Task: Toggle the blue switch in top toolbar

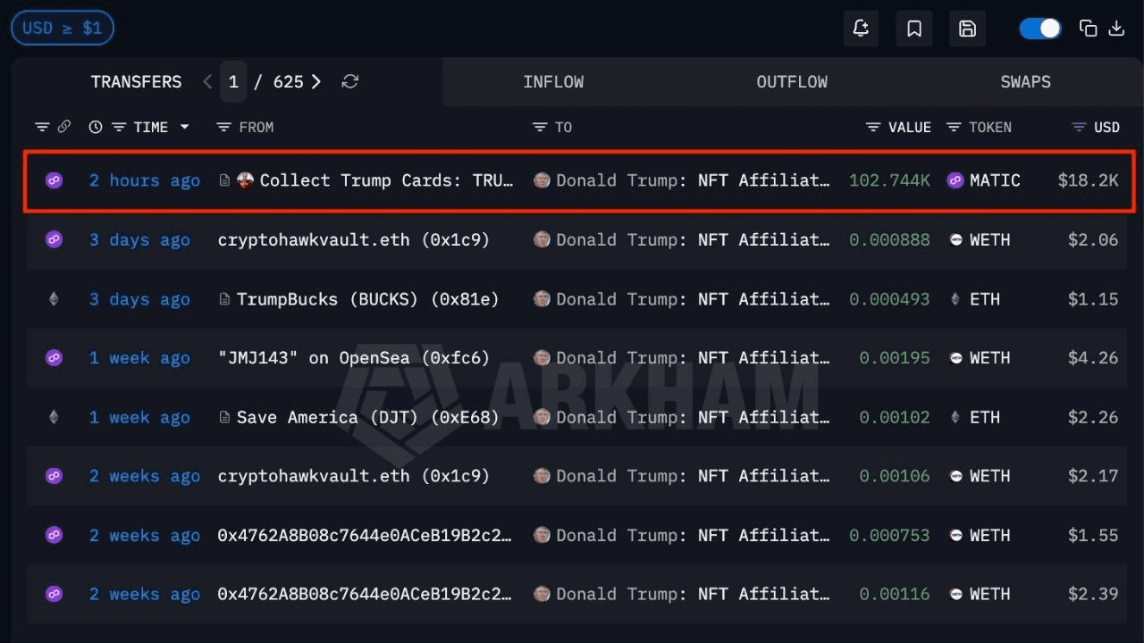Action: coord(1040,29)
